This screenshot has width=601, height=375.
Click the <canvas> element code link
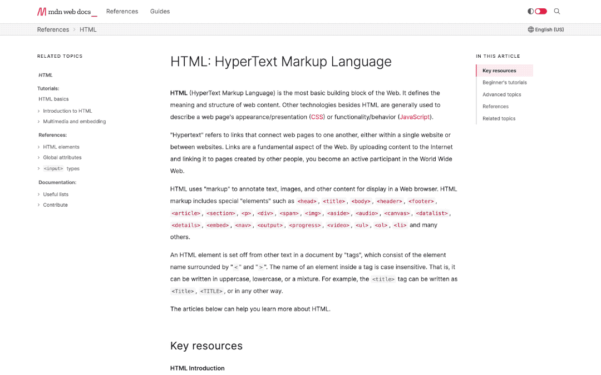coord(397,213)
